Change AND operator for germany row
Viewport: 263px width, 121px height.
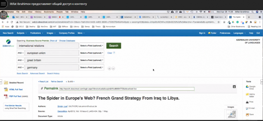tap(21, 67)
